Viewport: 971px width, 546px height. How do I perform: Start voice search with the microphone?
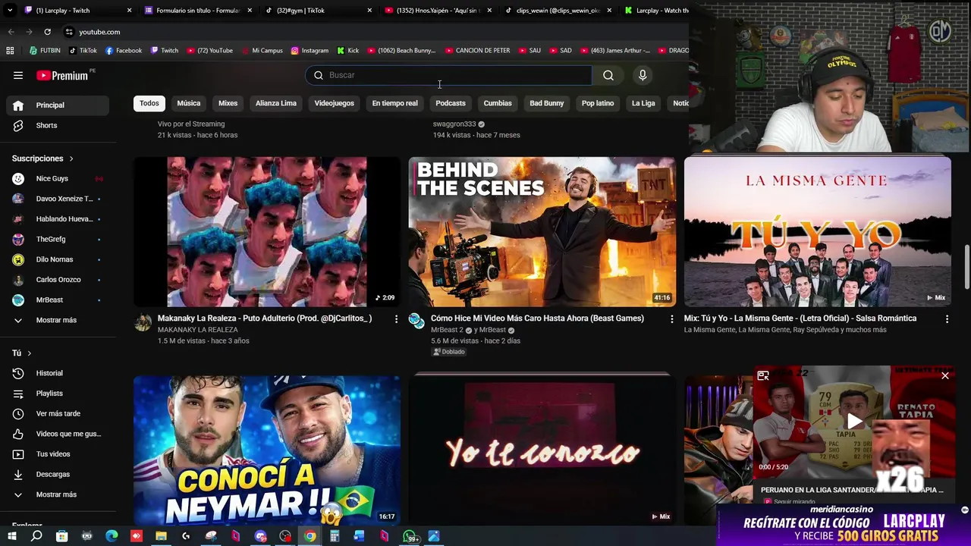coord(643,75)
